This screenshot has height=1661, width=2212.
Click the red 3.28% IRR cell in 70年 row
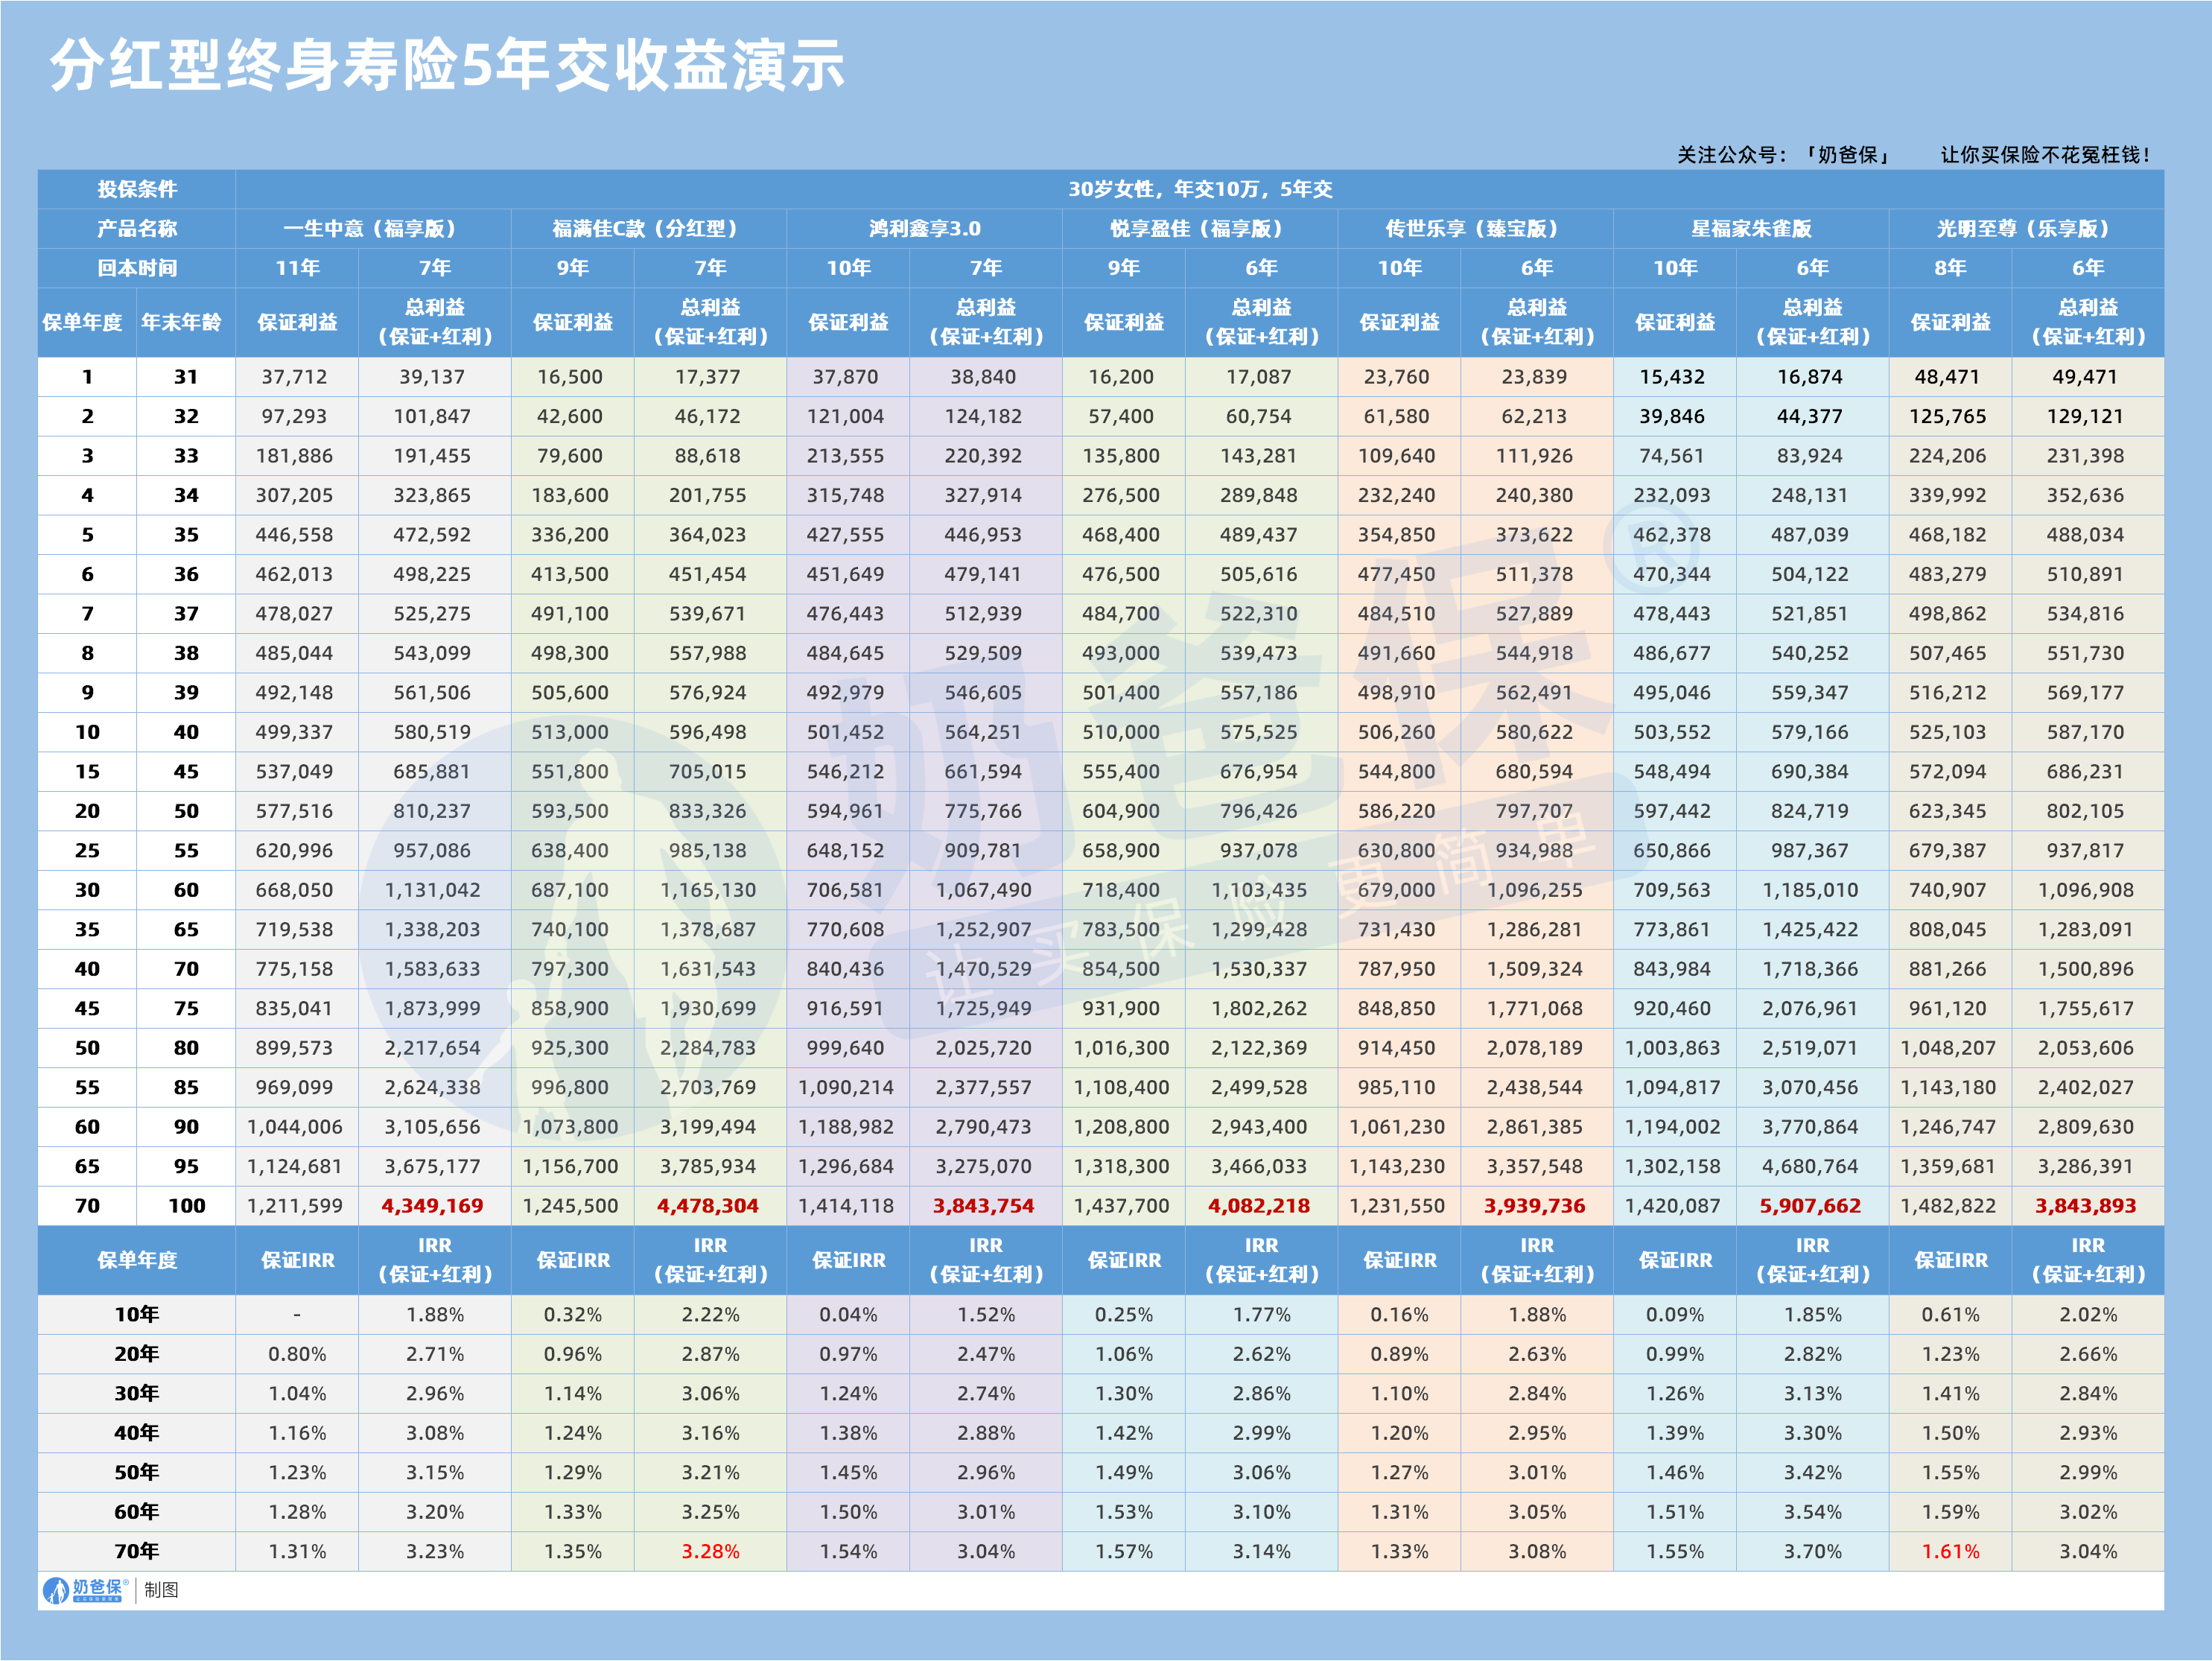click(x=711, y=1551)
